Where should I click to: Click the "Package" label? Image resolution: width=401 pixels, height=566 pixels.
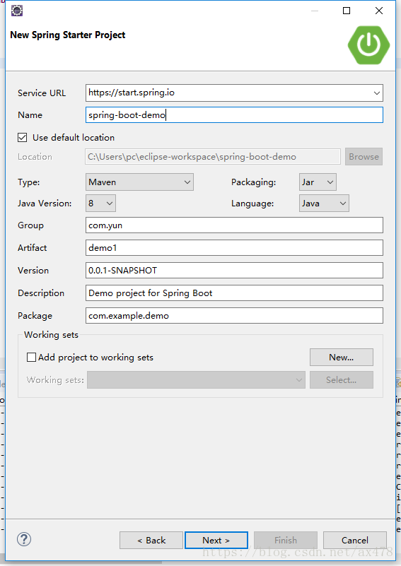[x=35, y=316]
